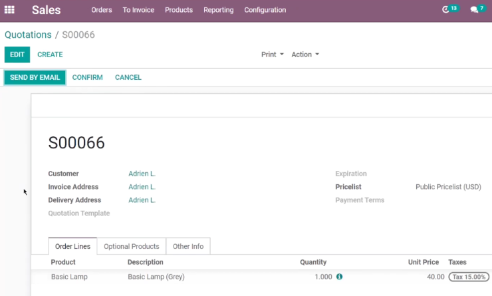This screenshot has width=492, height=296.
Task: Open the apps grid menu icon
Action: pos(9,10)
